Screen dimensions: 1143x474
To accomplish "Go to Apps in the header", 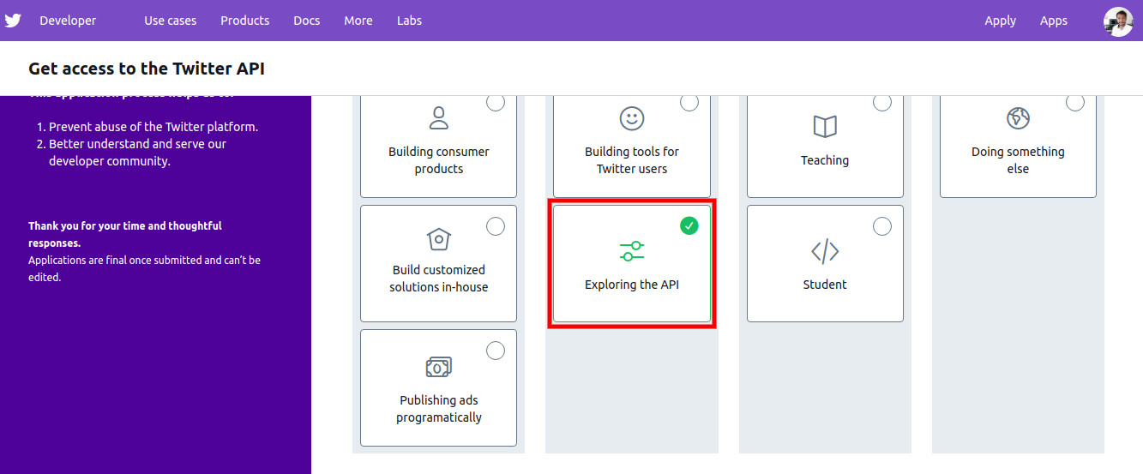I will pyautogui.click(x=1054, y=21).
